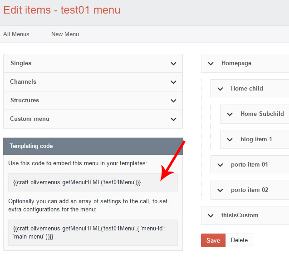
Task: Toggle the porto item 02 chevron icon
Action: point(220,190)
